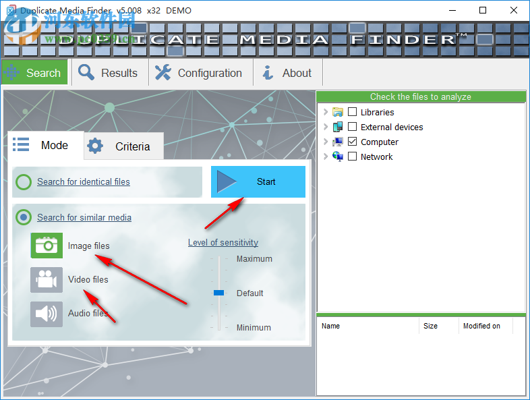This screenshot has height=400, width=530.
Task: Click the Search tab dotted icon
Action: (x=11, y=72)
